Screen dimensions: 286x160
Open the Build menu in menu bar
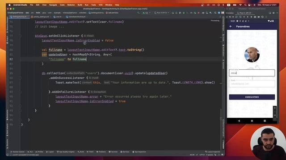click(80, 5)
